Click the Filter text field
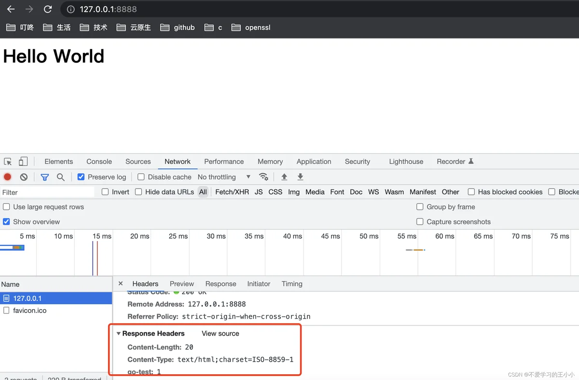 tap(47, 192)
